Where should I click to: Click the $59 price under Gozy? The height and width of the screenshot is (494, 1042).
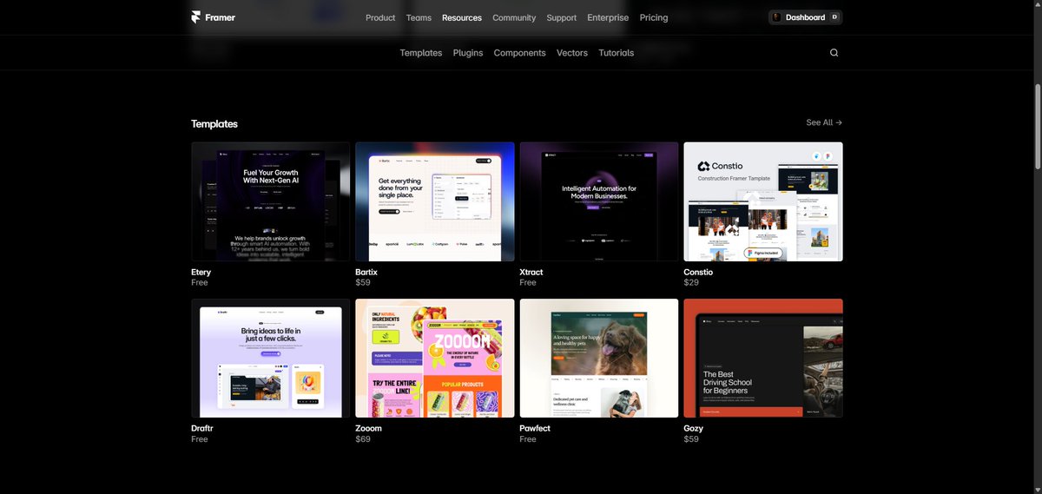point(690,439)
